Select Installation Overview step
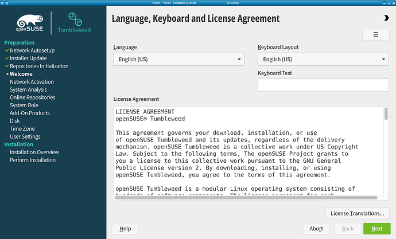 coord(34,152)
